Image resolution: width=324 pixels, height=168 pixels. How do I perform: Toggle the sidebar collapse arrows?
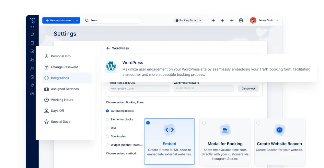32,27
